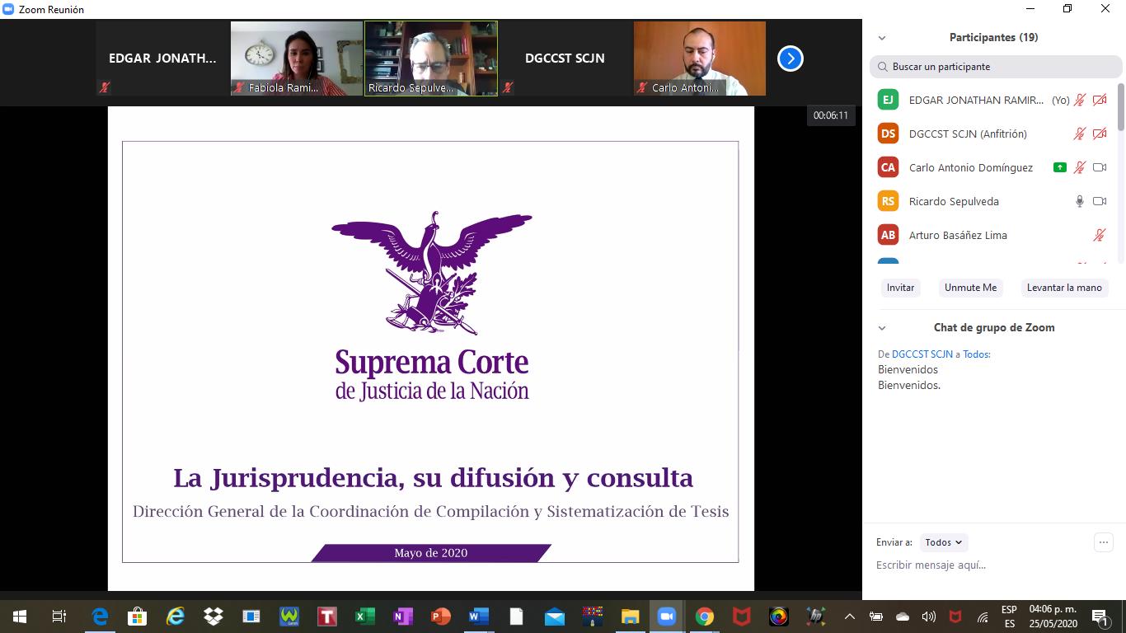1126x633 pixels.
Task: Select Carlo Antoni... video thumbnail
Action: pos(700,59)
